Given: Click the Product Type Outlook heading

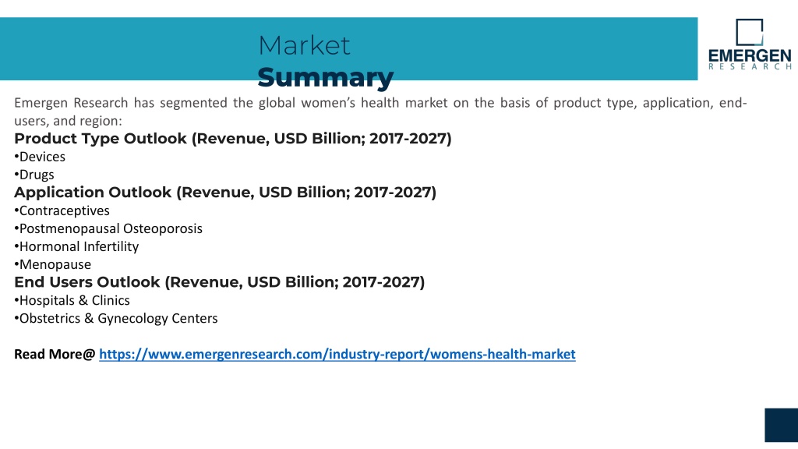Looking at the screenshot, I should [x=232, y=139].
